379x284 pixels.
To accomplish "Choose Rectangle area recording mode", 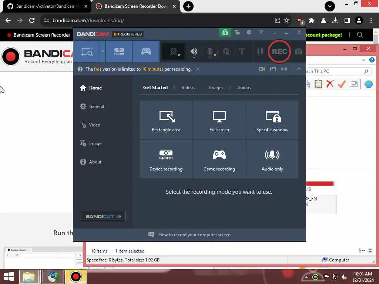I will point(166,120).
